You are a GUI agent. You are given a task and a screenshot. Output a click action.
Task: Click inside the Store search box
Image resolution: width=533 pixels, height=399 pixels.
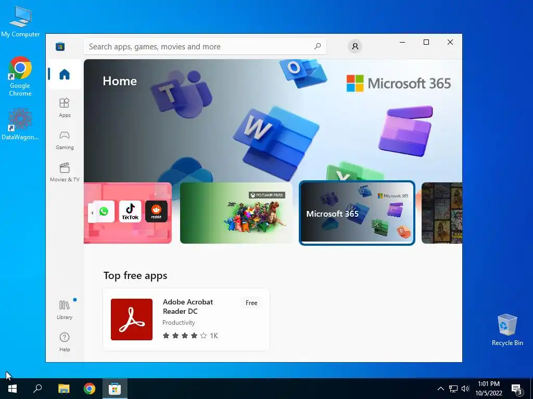click(205, 46)
